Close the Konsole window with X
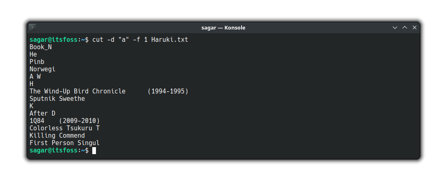This screenshot has width=447, height=191. (415, 27)
